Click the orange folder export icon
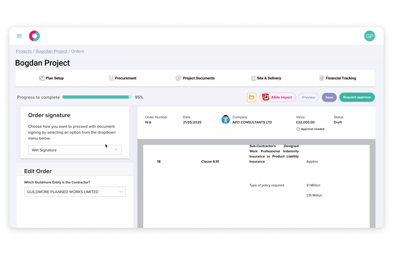The width and height of the screenshot is (393, 256). pos(251,97)
